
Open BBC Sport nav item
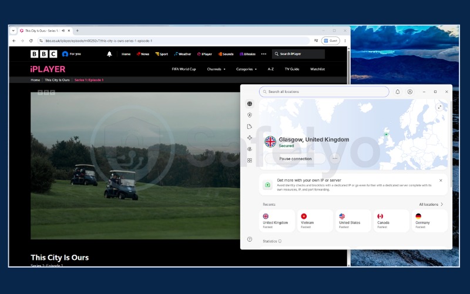[162, 54]
